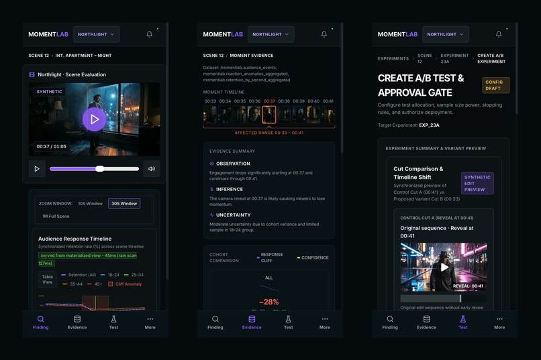Click the MOMENTLAB logo on the Scene Evaluation screen
The width and height of the screenshot is (541, 360).
tap(48, 34)
